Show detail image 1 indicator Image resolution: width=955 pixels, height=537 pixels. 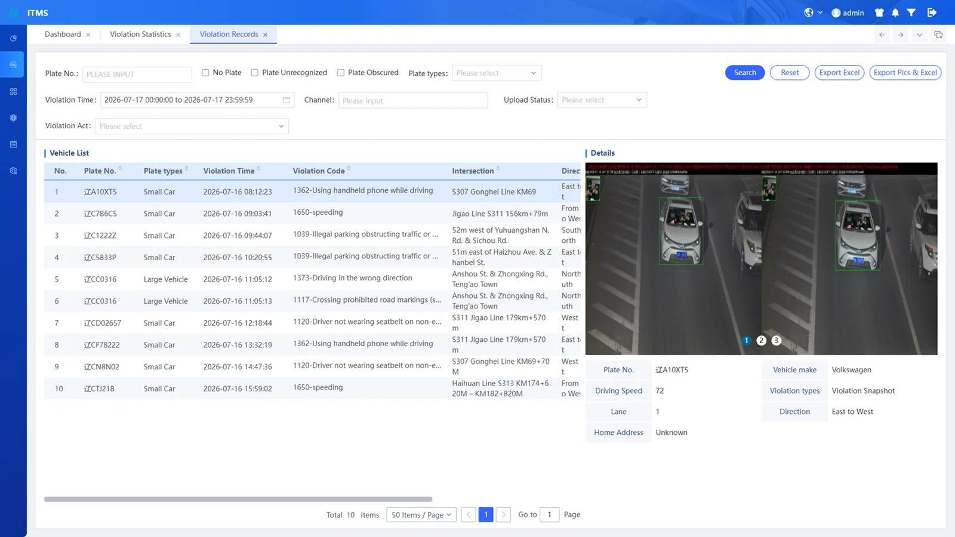point(746,341)
